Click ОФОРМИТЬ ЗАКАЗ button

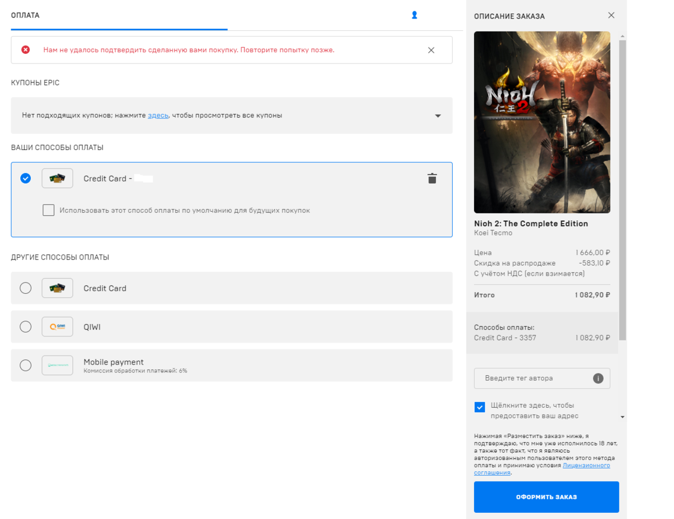[547, 497]
